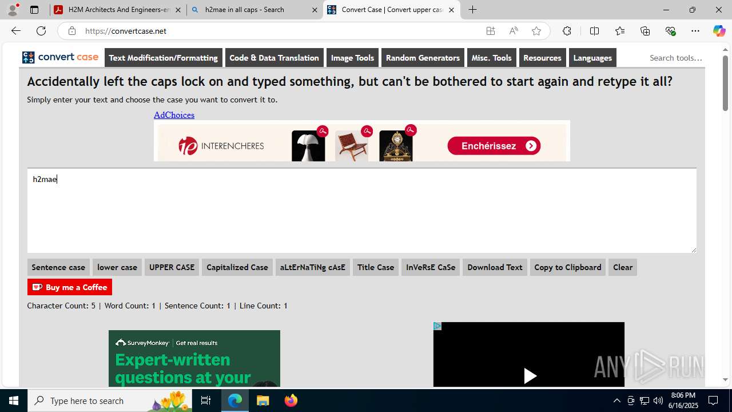Image resolution: width=732 pixels, height=412 pixels.
Task: Clear the text area
Action: (623, 267)
